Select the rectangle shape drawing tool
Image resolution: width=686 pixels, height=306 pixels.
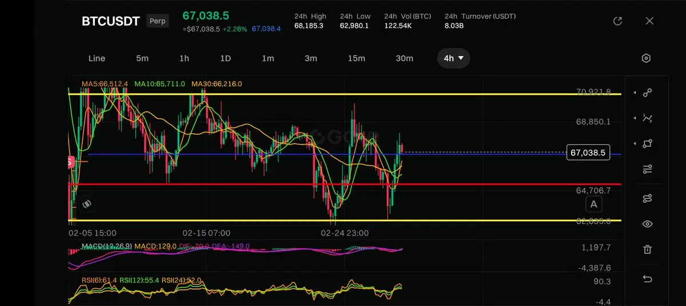point(647,144)
